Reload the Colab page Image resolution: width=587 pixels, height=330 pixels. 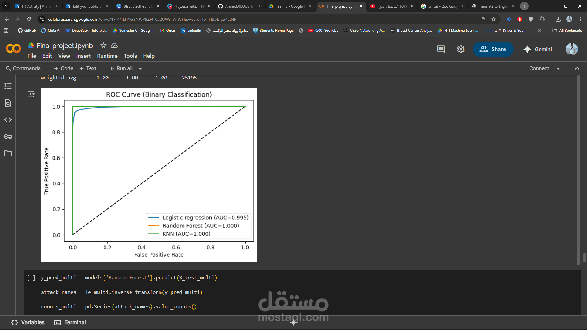click(x=29, y=19)
